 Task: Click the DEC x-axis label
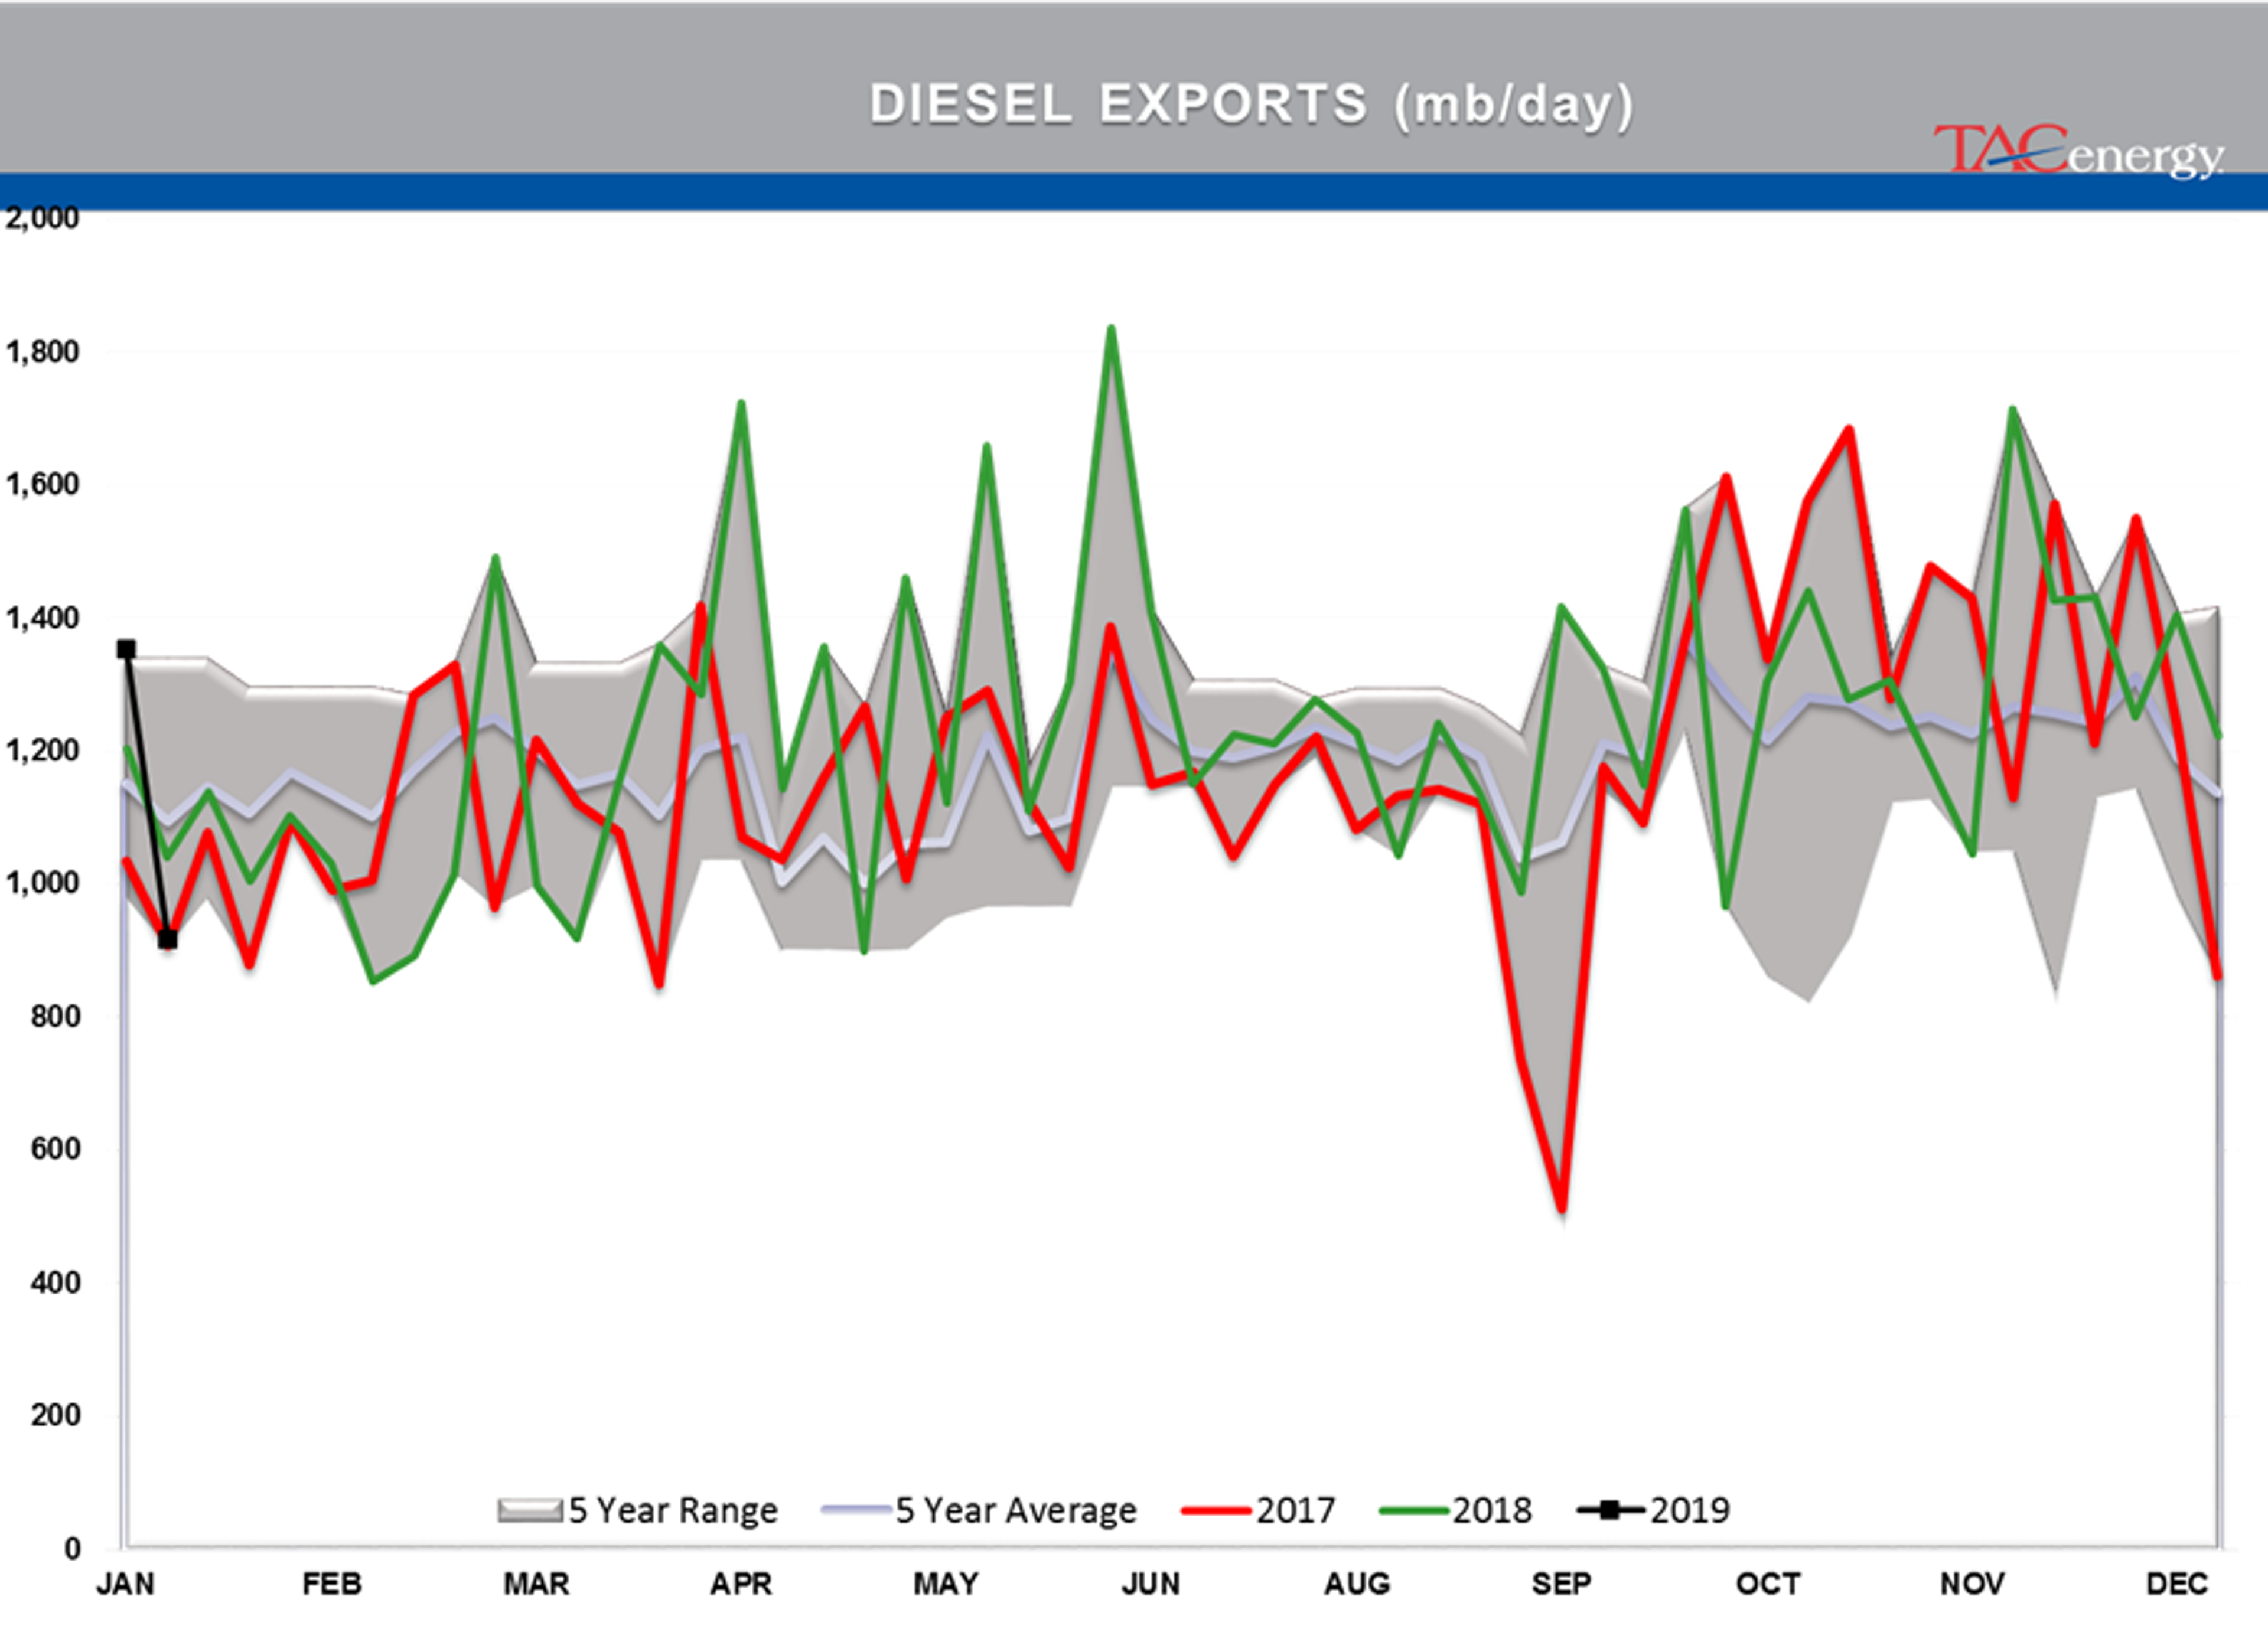(2177, 1584)
